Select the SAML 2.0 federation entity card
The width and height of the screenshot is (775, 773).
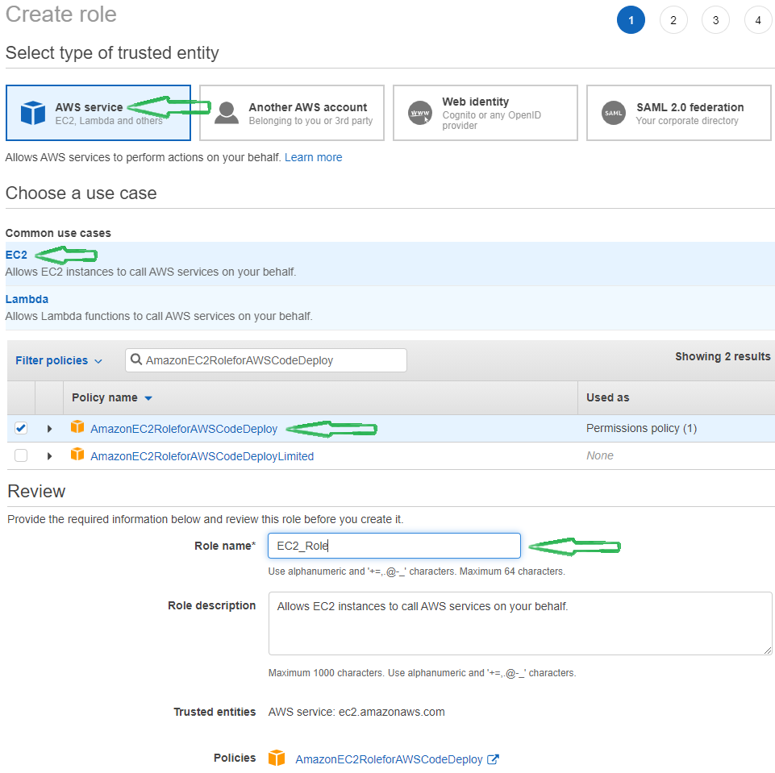pos(678,113)
